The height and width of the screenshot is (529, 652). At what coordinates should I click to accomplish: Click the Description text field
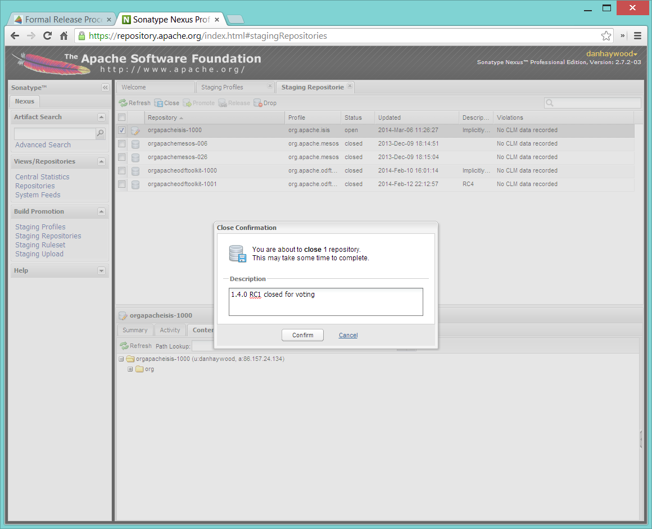325,302
